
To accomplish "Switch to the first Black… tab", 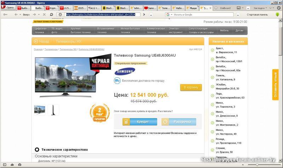I will point(108,8).
